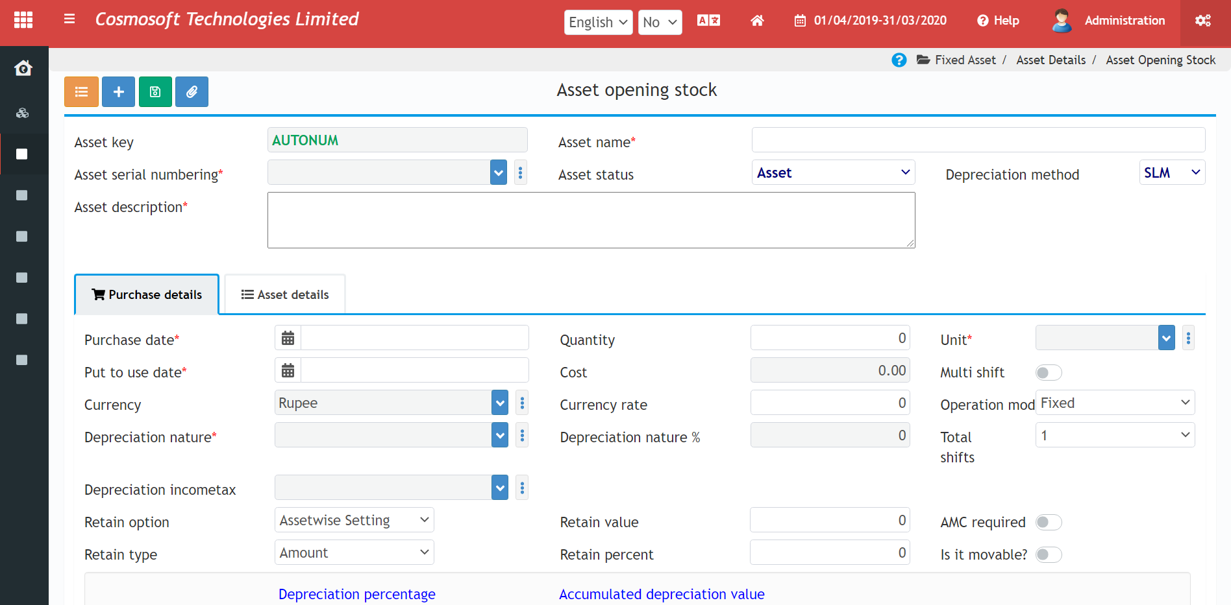The width and height of the screenshot is (1231, 605).
Task: Click the Asset name input field
Action: 978,140
